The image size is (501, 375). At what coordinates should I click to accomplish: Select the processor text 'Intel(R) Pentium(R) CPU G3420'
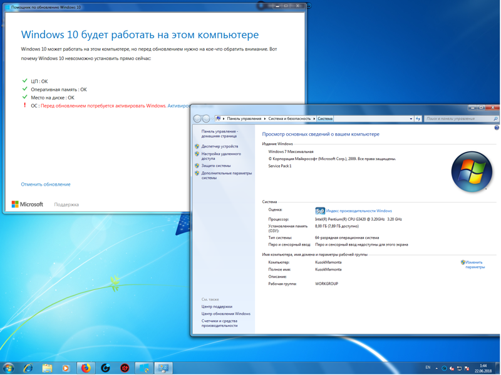coord(343,219)
